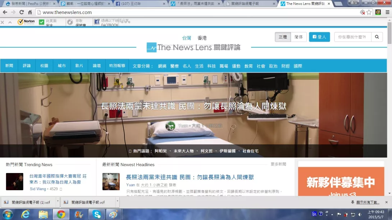Open hot topic 柯文哲
This screenshot has height=220, width=392.
pos(206,151)
